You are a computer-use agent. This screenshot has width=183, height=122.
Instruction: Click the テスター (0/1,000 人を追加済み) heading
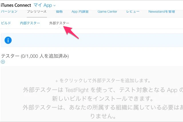35,56
